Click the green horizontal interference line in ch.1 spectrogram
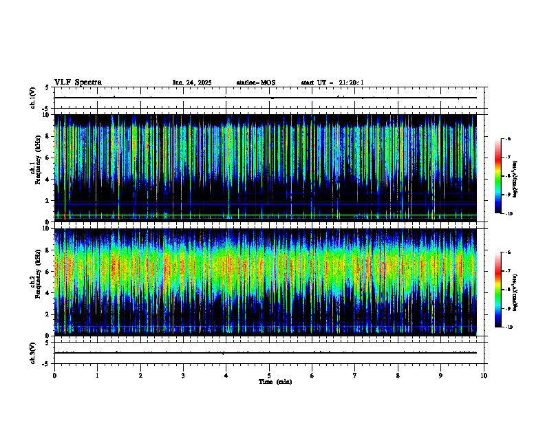Viewport: 545px width, 421px height. 266,215
